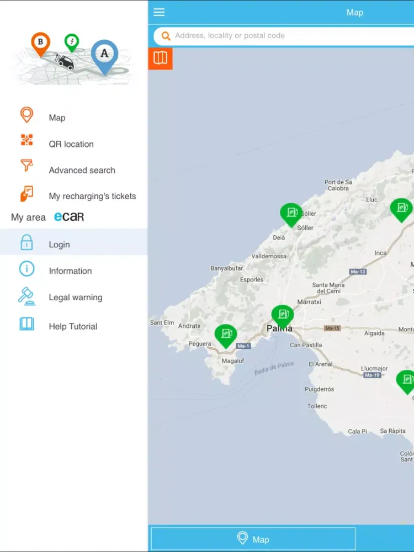Screen dimensions: 414x552
Task: Open the hamburger menu icon
Action: pyautogui.click(x=159, y=12)
